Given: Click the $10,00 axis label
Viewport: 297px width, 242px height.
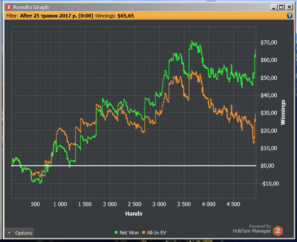Looking at the screenshot, I should [x=269, y=148].
